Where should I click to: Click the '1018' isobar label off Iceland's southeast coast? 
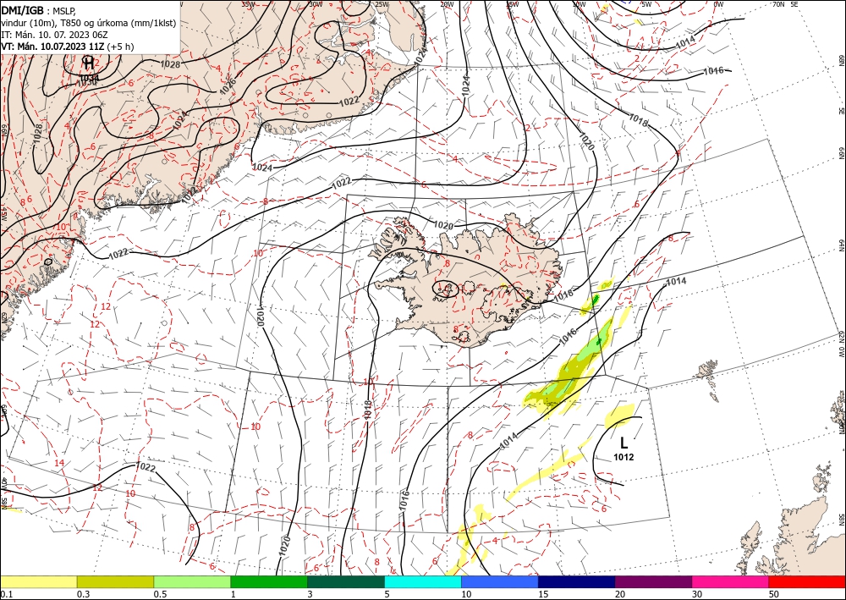tap(563, 294)
